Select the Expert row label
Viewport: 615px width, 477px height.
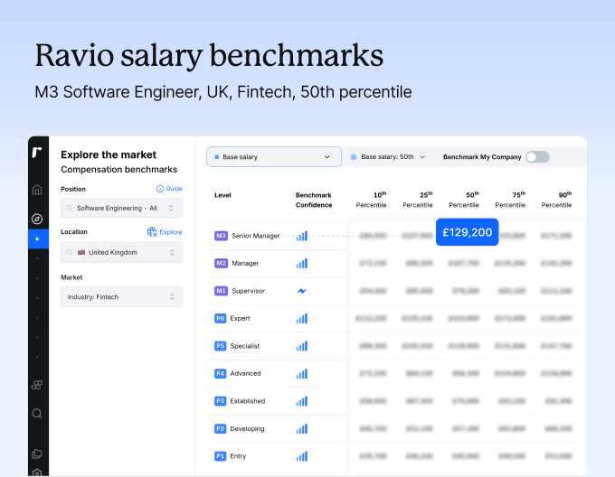pos(240,318)
